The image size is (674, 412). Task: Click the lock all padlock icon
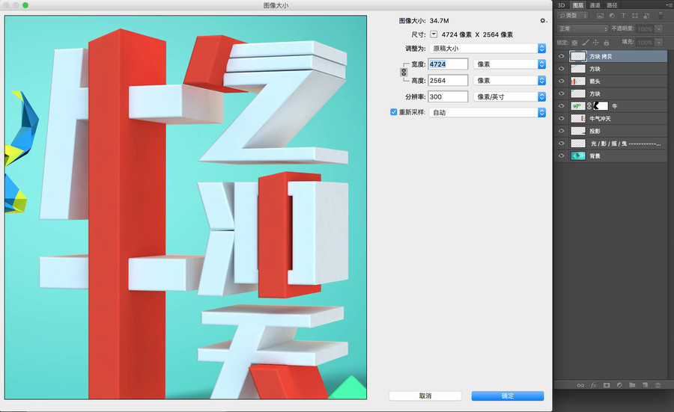(x=606, y=43)
